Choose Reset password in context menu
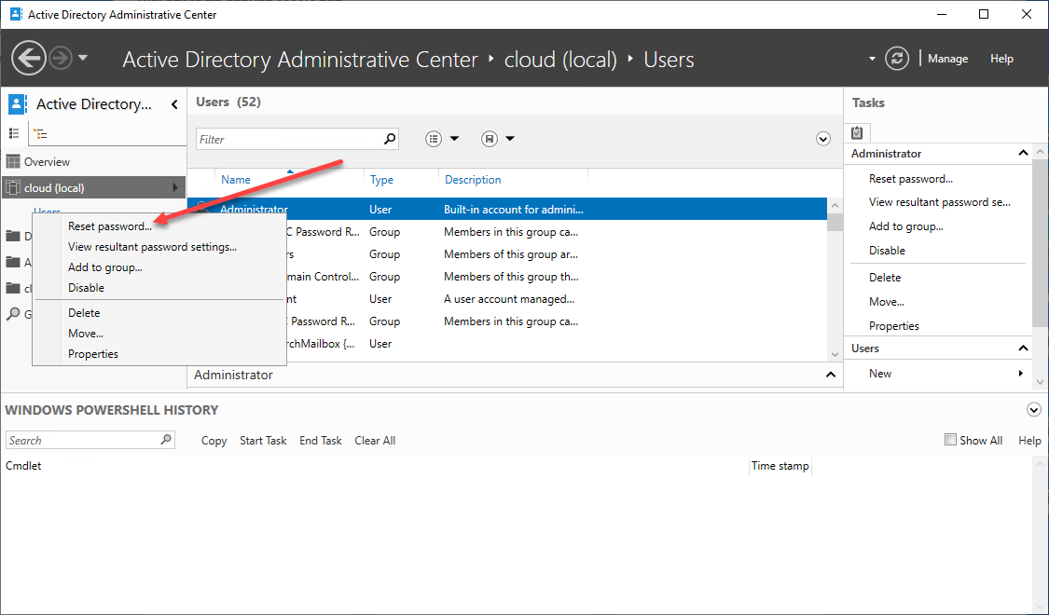1049x615 pixels. pyautogui.click(x=110, y=226)
